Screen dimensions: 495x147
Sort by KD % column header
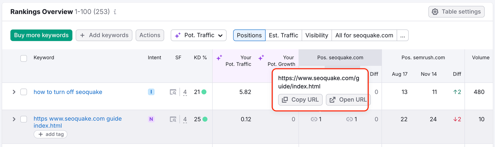point(200,58)
